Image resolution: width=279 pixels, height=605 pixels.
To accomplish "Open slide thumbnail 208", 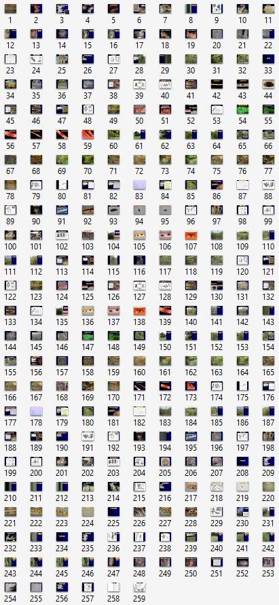I will pyautogui.click(x=242, y=461).
